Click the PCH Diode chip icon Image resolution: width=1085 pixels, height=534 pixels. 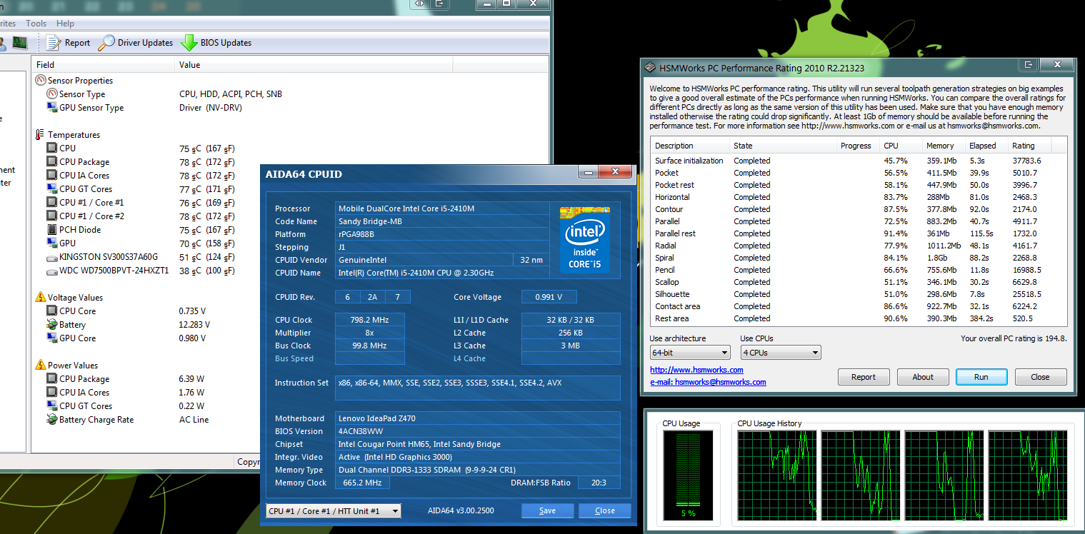[52, 230]
